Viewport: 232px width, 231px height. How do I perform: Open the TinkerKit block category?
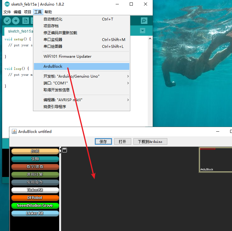click(35, 190)
